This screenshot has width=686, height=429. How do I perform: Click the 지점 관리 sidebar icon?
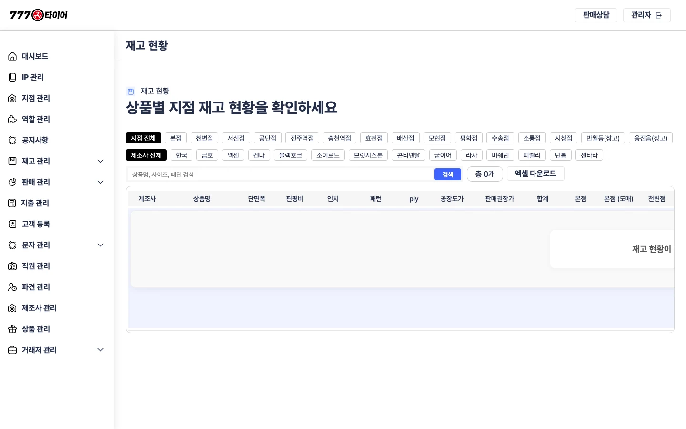(x=12, y=98)
